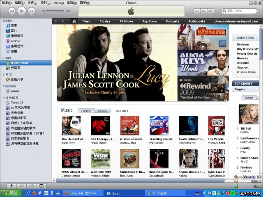Go to the iTunes Store home icon
The image size is (263, 197).
74,21
